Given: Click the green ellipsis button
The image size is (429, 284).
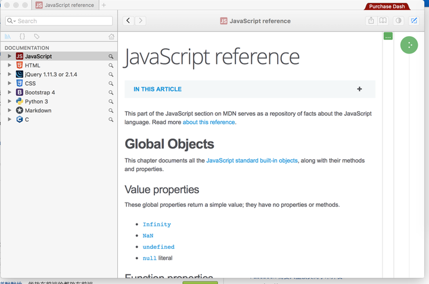Looking at the screenshot, I should click(x=388, y=36).
